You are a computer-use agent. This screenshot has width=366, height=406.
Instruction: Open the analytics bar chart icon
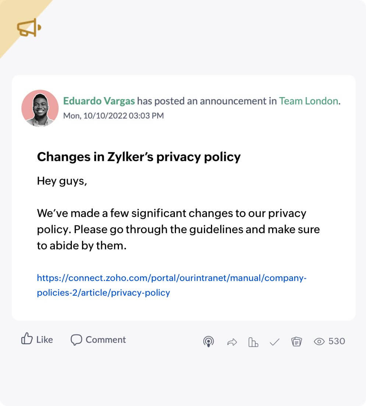point(253,342)
